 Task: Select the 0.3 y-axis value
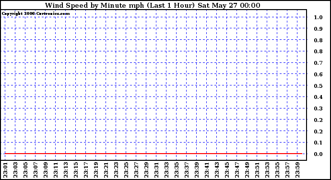(318, 108)
